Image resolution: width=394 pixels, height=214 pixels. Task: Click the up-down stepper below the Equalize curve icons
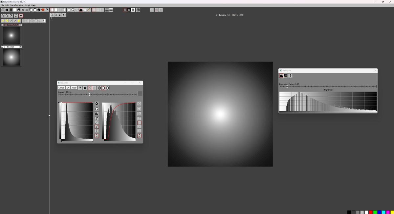[x=97, y=136]
